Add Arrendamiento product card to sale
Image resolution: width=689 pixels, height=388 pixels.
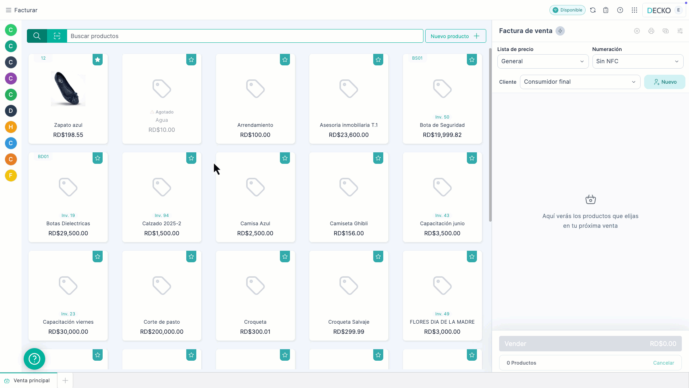tap(255, 99)
